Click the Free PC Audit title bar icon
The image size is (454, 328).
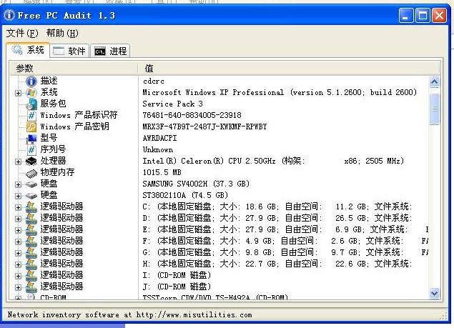coord(9,15)
